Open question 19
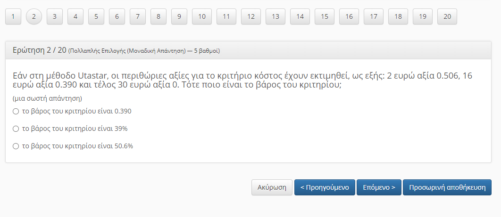This screenshot has height=217, width=501. 423,16
